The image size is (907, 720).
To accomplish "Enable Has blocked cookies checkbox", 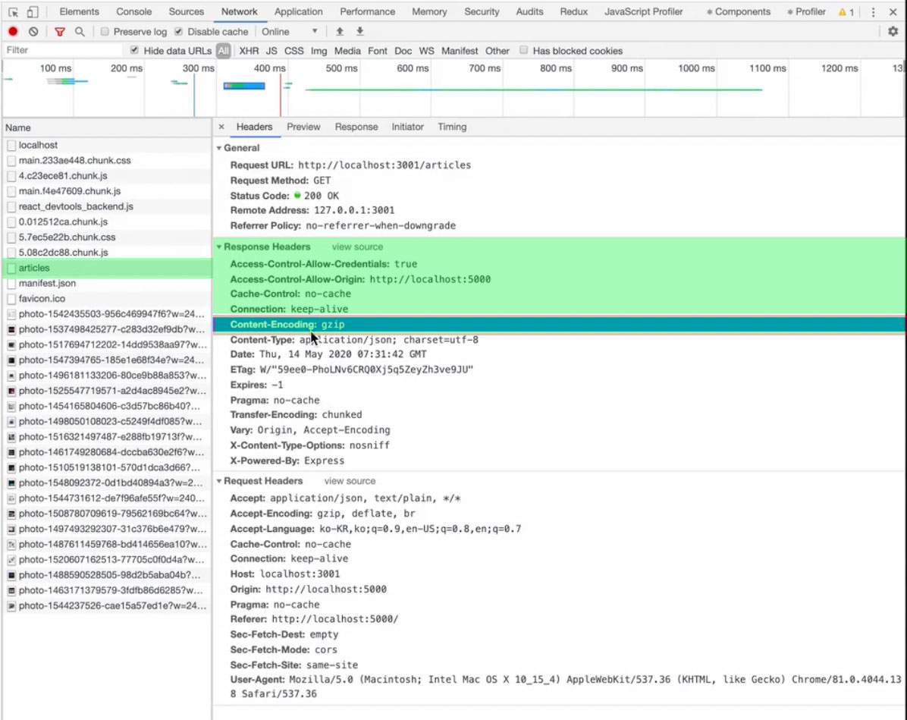I will click(523, 50).
